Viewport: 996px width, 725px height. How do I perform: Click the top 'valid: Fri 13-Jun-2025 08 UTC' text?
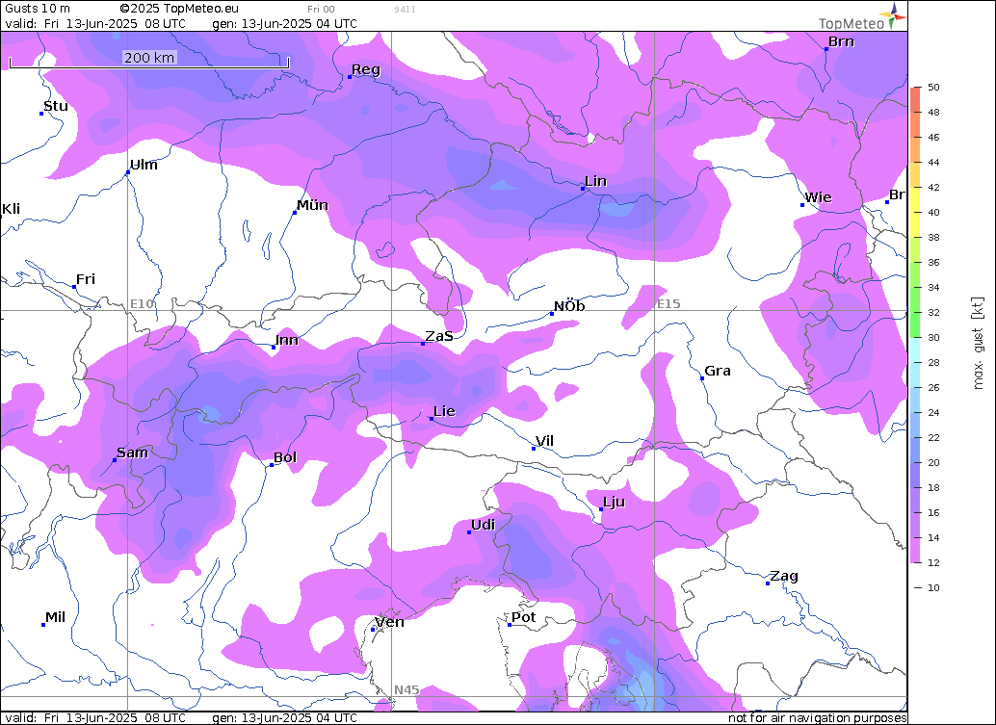coord(95,24)
